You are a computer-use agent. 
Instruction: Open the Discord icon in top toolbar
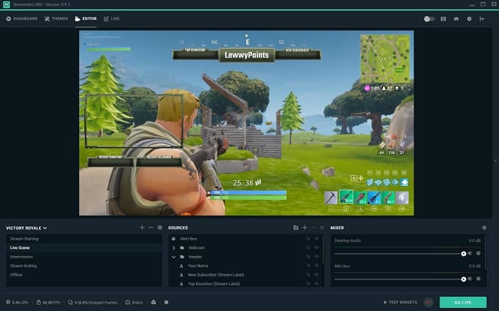[456, 19]
